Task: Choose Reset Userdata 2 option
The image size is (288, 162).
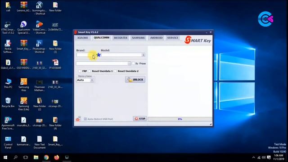Action: tap(115, 71)
